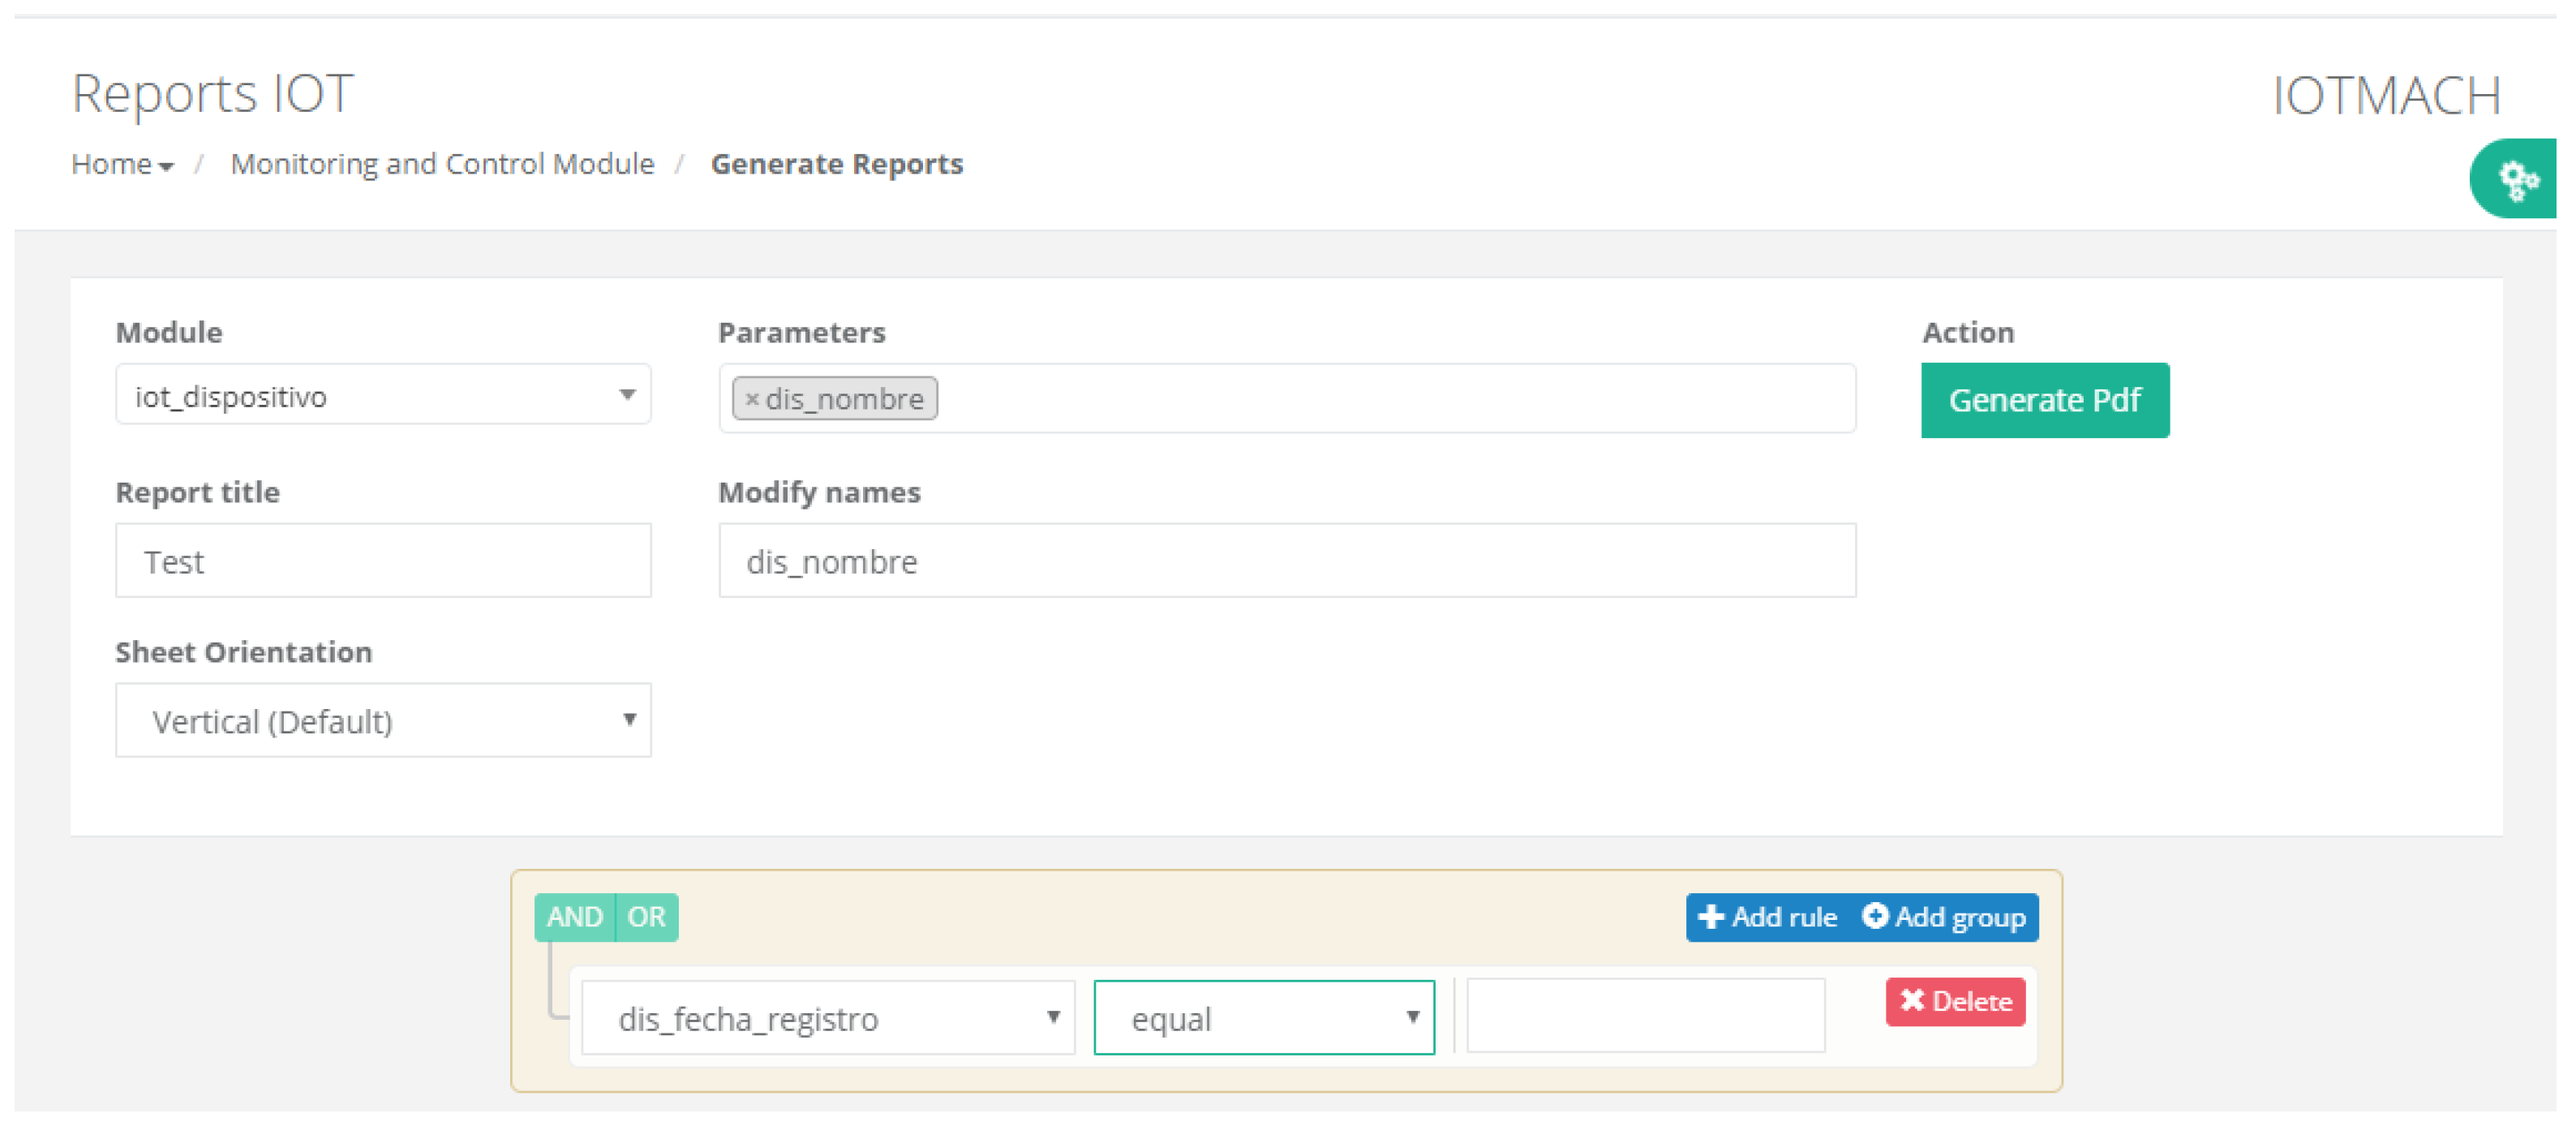This screenshot has width=2576, height=1126.
Task: Click the empty rule value field
Action: (x=1645, y=1016)
